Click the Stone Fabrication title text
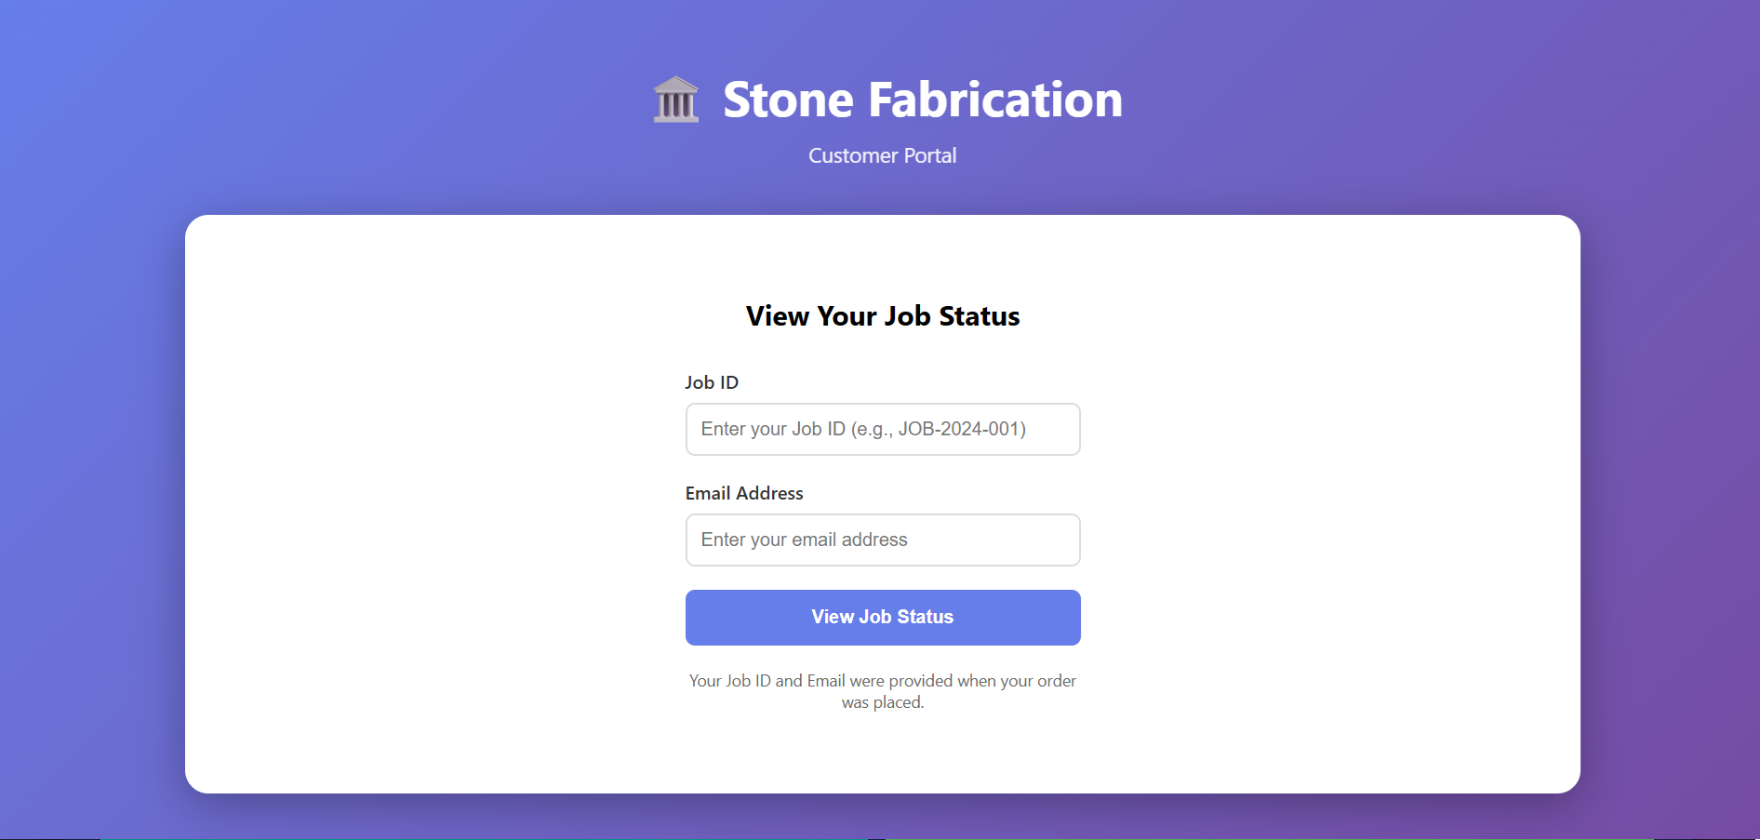The height and width of the screenshot is (840, 1760). (922, 100)
